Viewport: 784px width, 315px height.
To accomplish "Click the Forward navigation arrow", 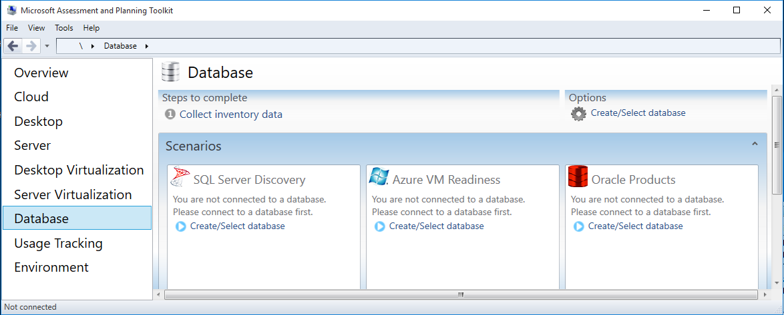I will pos(31,46).
